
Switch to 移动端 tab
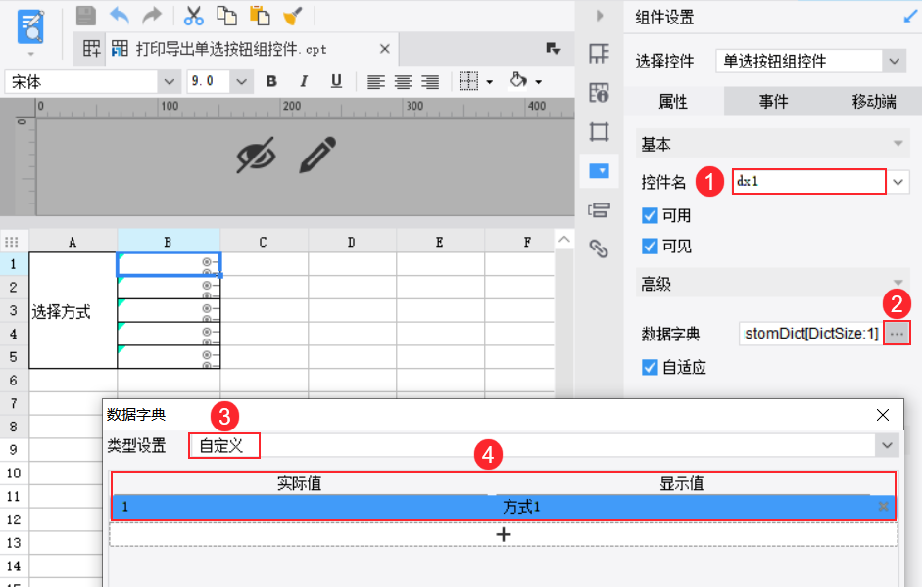coord(874,102)
